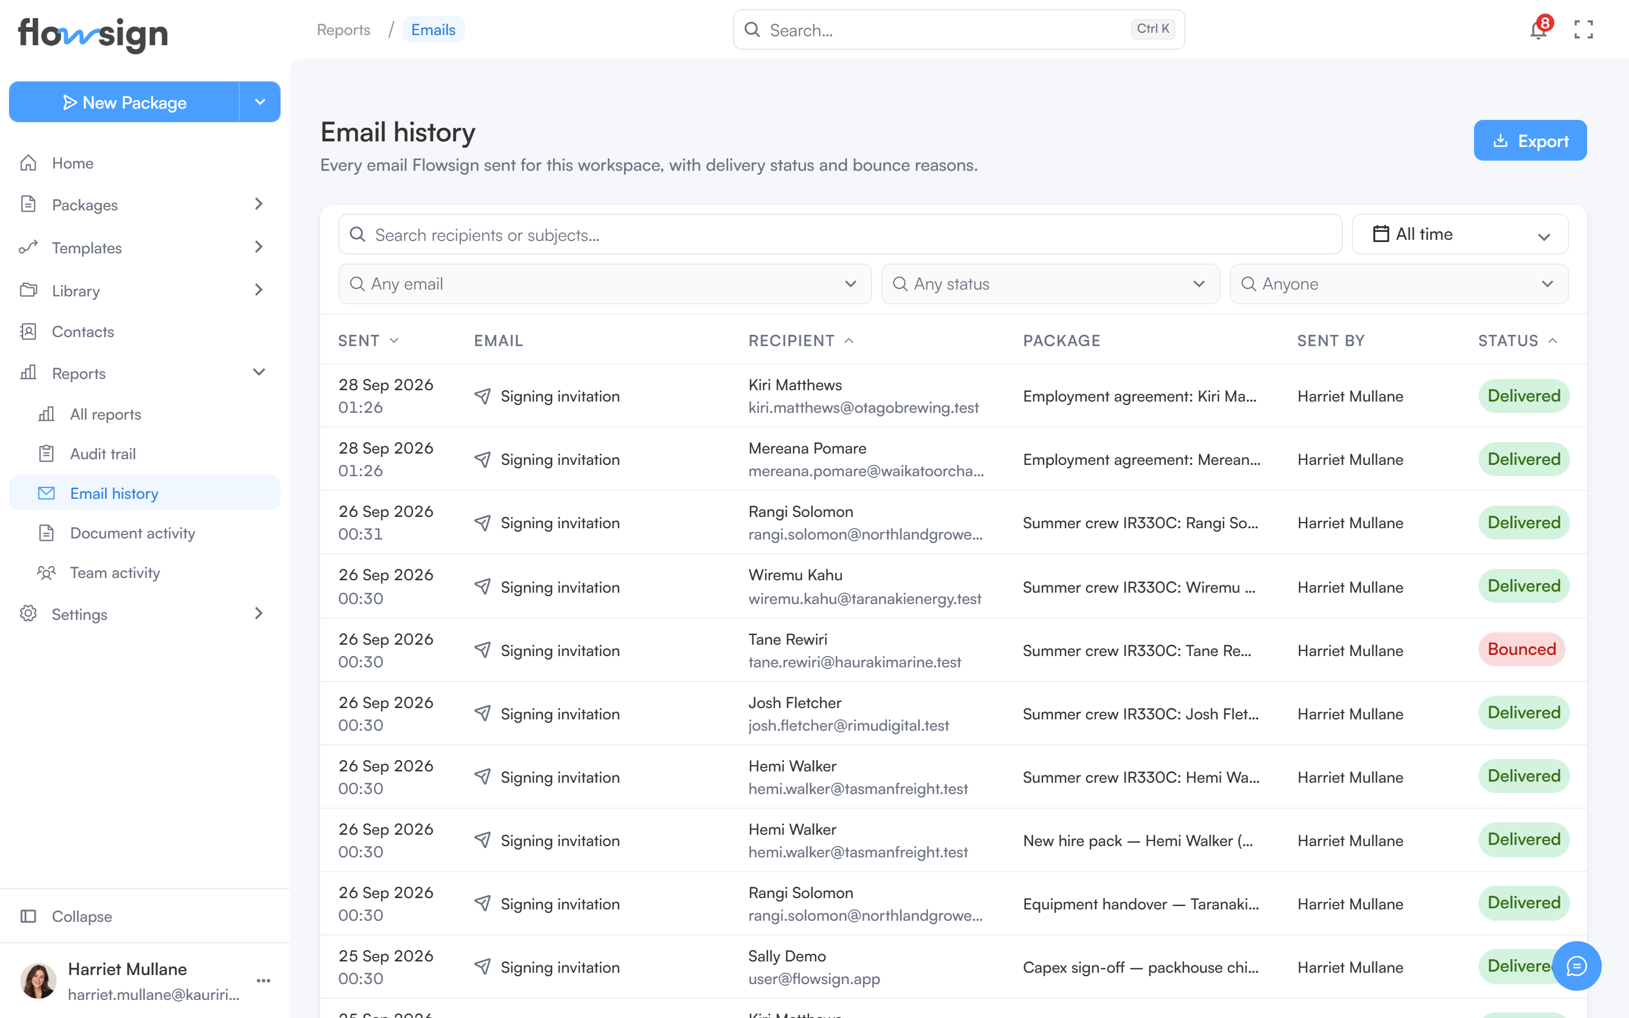1629x1018 pixels.
Task: Open Team activity report
Action: tap(145, 573)
